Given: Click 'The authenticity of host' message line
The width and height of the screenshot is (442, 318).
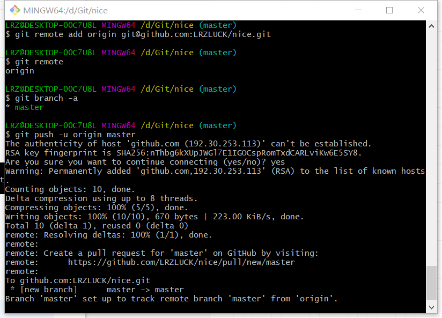Looking at the screenshot, I should click(188, 144).
